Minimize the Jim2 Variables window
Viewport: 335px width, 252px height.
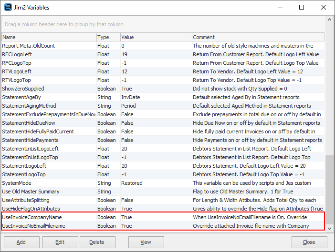coord(280,8)
